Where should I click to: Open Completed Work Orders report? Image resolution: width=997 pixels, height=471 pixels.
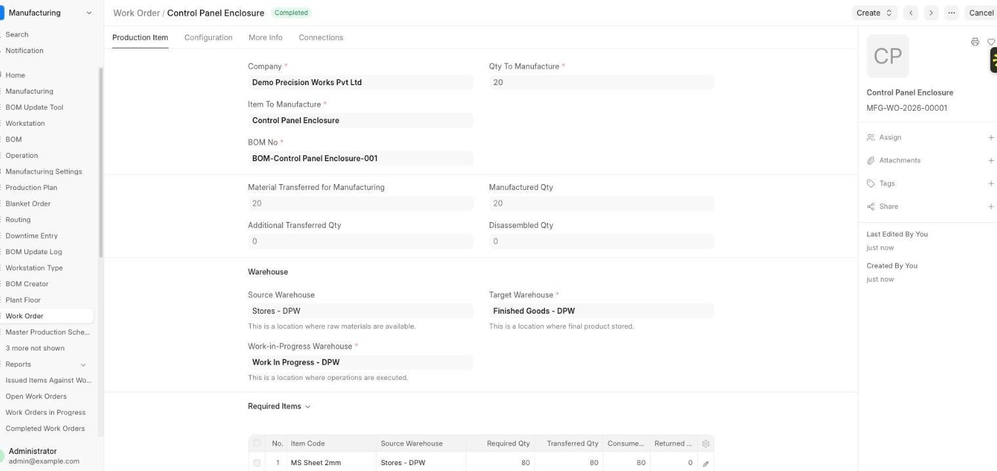point(45,428)
